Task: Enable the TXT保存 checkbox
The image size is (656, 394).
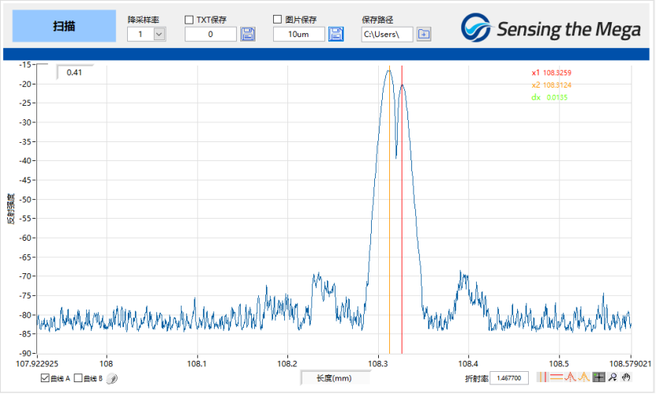Action: click(x=189, y=19)
